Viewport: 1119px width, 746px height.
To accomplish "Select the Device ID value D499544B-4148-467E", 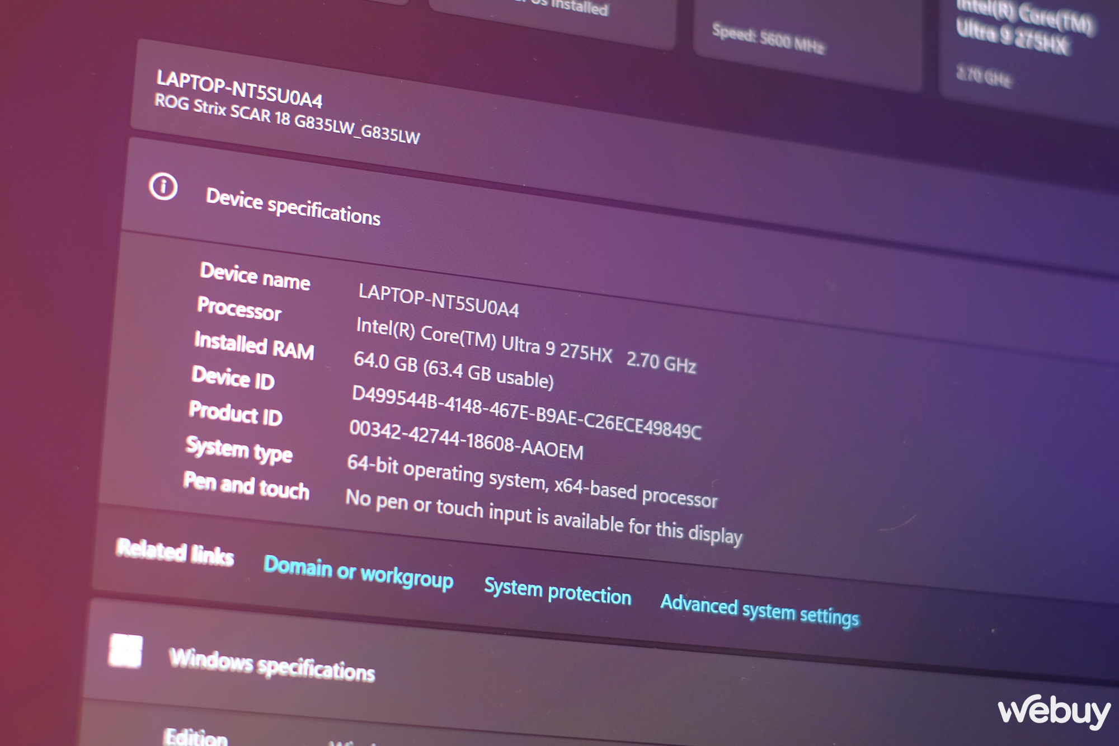I will [526, 413].
